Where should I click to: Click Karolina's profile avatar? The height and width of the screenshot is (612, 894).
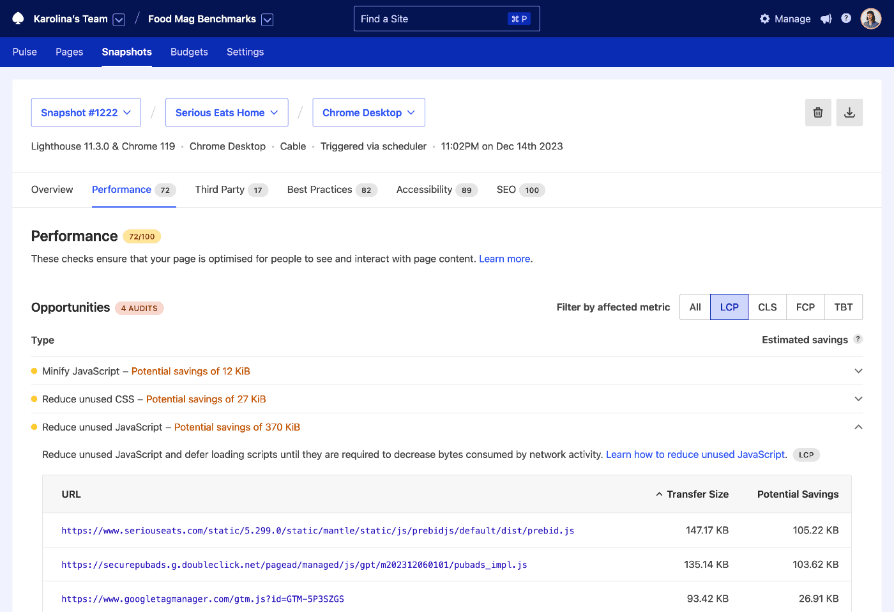coord(870,19)
